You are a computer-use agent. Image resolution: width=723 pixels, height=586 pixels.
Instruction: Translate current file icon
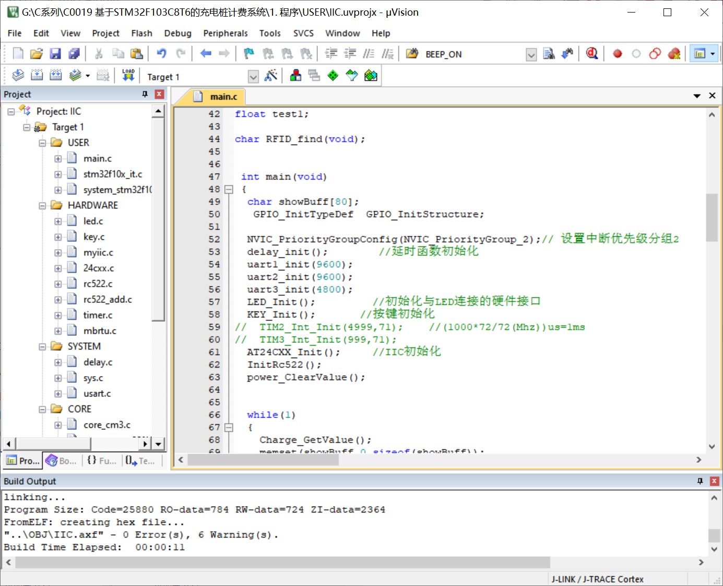click(x=18, y=75)
